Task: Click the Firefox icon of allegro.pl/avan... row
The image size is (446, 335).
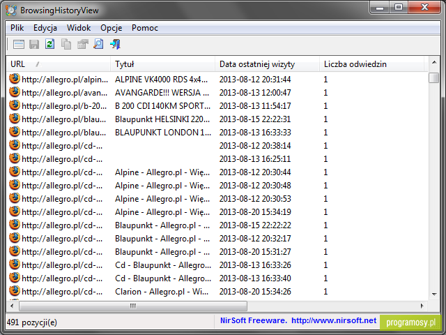Action: point(15,92)
